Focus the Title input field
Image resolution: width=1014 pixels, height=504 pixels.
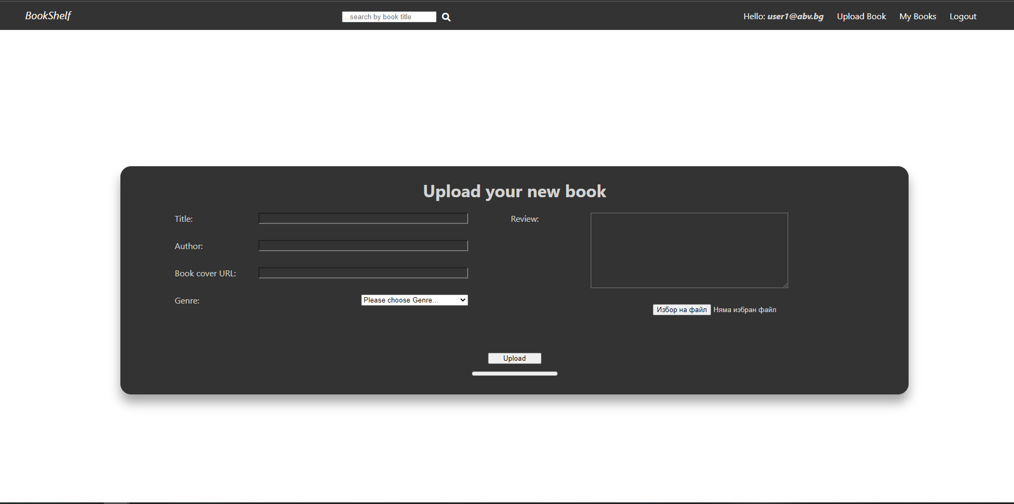pos(363,218)
